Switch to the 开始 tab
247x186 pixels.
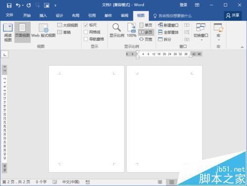[27, 15]
